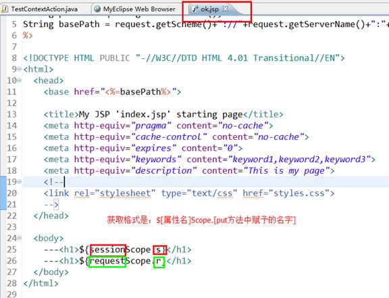Screen dimensions: 389x298
Task: Click 'content="This is my page"' attribute
Action: coord(265,171)
